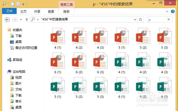Open Help with the question mark icon
The height and width of the screenshot is (111, 178).
coord(173,11)
